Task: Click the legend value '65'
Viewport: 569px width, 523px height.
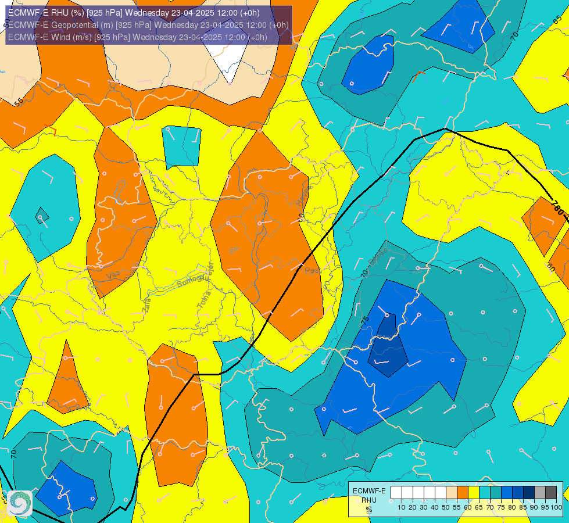Action: (479, 507)
